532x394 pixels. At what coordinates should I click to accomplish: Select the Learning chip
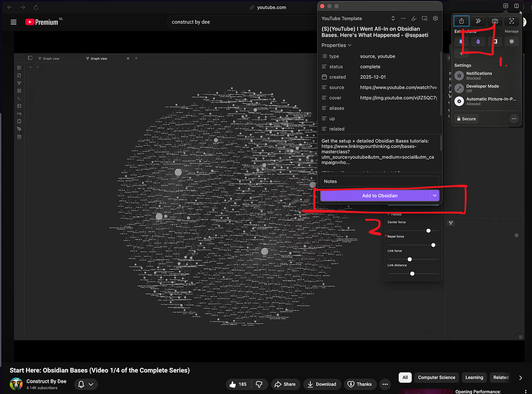474,378
